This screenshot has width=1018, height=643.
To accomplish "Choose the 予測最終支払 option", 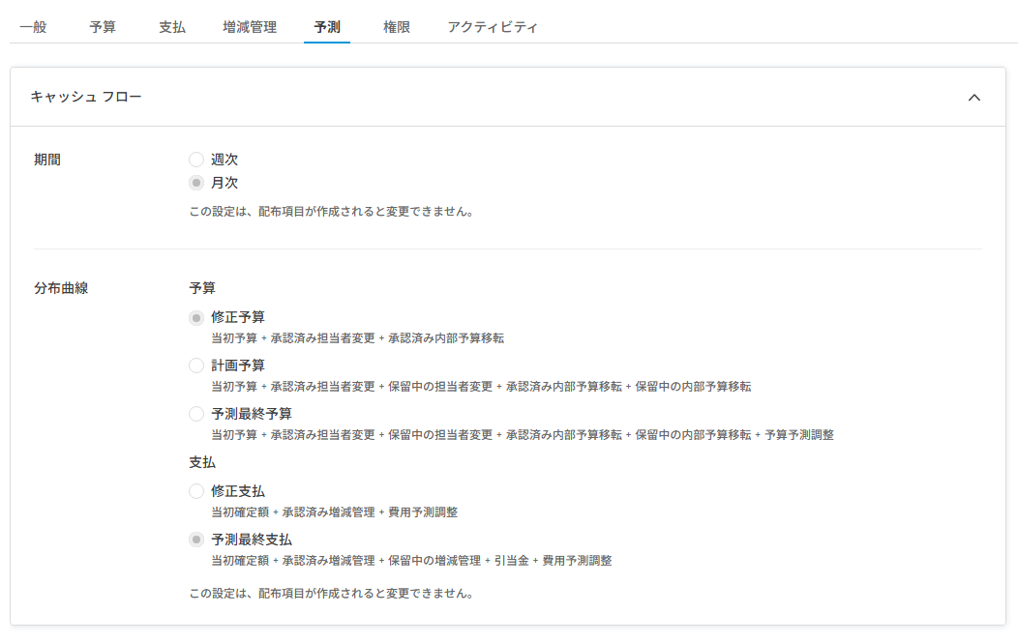I will 197,540.
